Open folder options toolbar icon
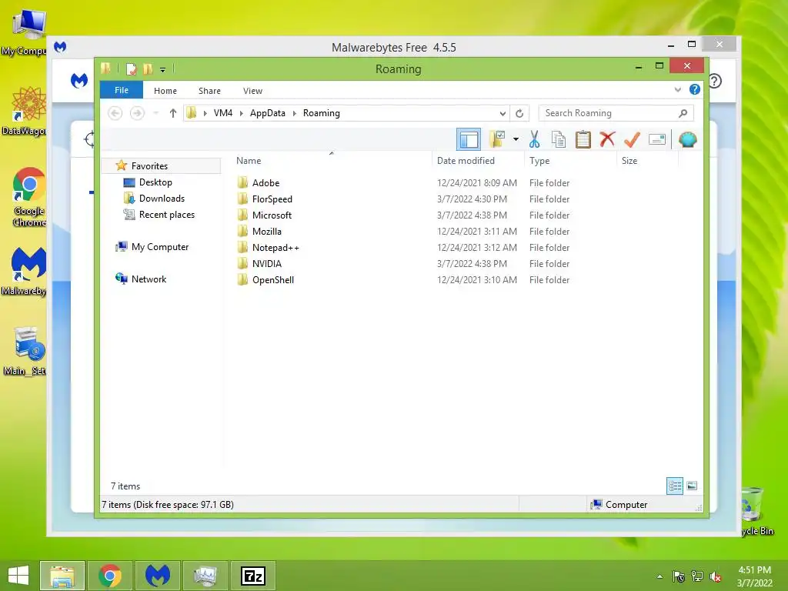The image size is (788, 591). click(x=497, y=139)
